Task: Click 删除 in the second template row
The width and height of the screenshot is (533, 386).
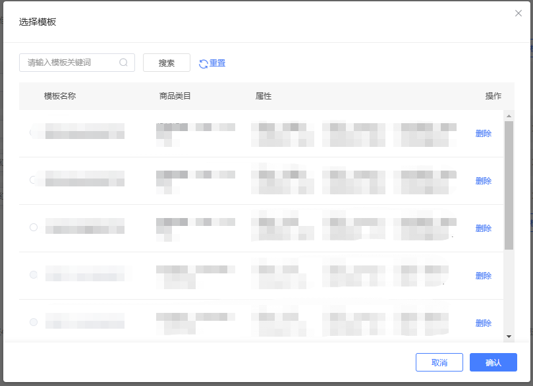Action: coord(483,181)
